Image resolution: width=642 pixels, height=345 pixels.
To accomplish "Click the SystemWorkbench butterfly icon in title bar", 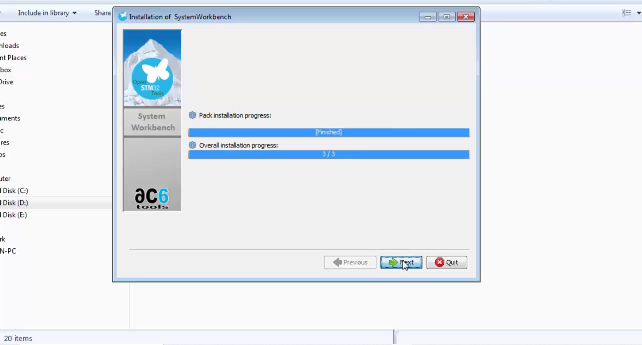I will tap(123, 16).
